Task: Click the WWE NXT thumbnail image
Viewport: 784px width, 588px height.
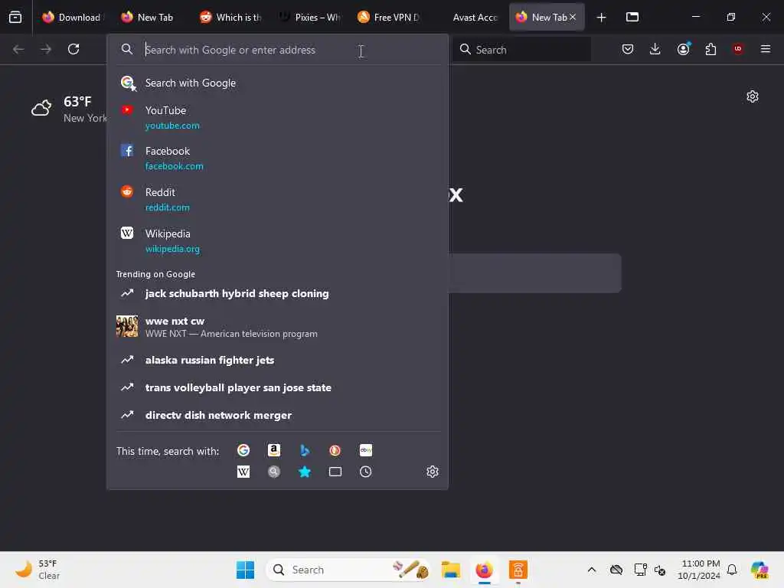Action: [127, 326]
